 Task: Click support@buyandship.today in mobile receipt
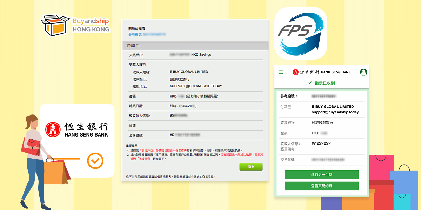335,112
